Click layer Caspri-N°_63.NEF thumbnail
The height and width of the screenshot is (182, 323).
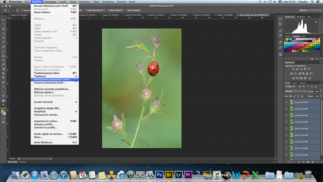click(x=291, y=128)
